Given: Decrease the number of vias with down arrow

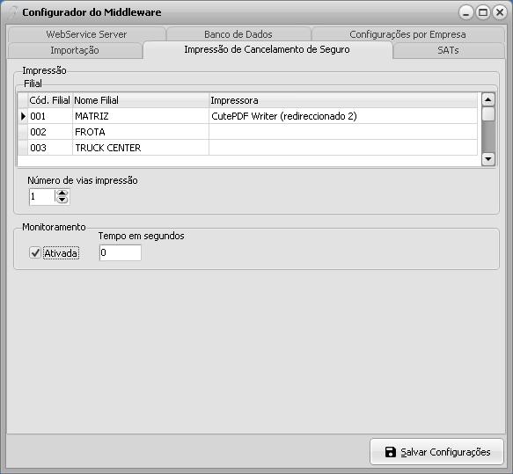Looking at the screenshot, I should tap(62, 200).
